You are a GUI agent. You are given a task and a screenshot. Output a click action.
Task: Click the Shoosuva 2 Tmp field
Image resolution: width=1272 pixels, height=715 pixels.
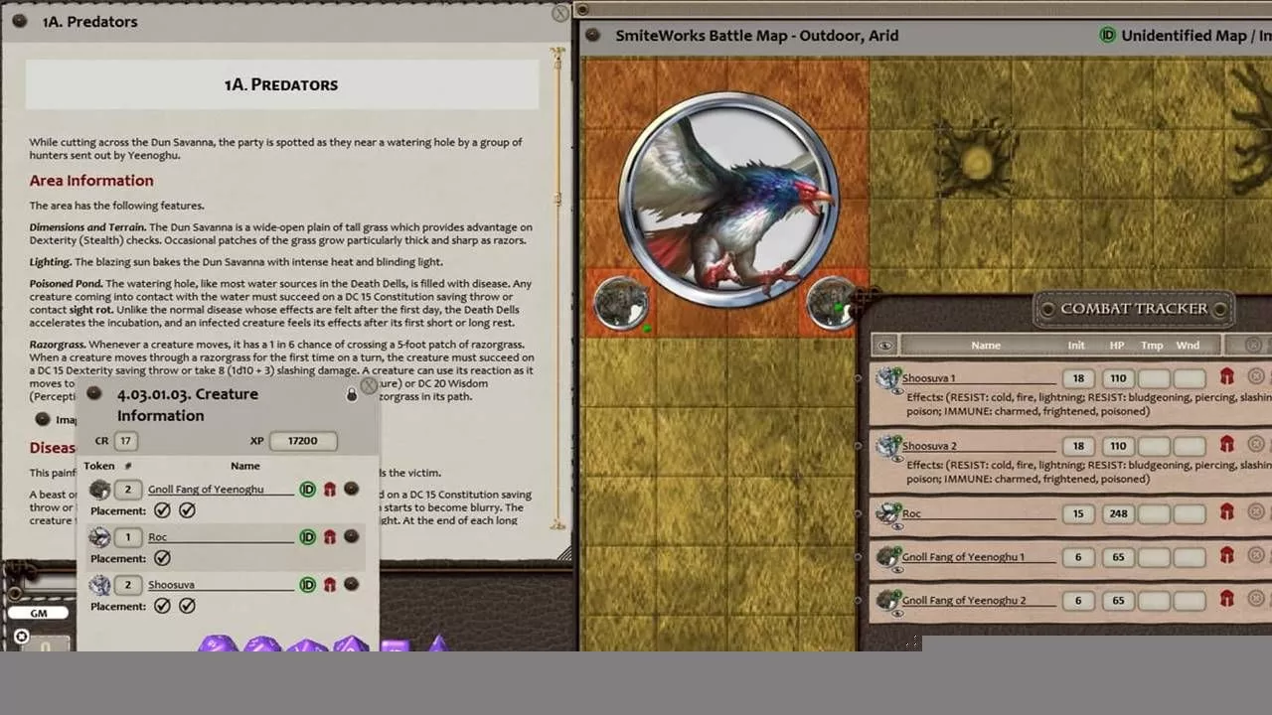coord(1153,446)
